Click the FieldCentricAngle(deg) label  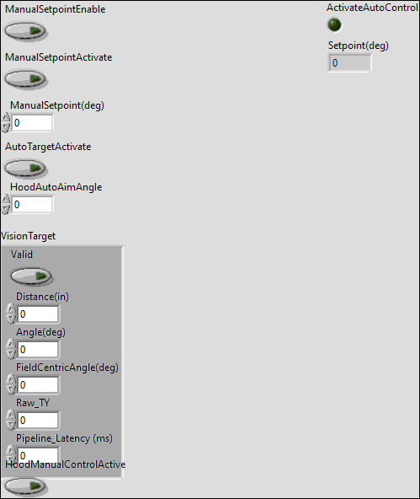click(x=67, y=368)
